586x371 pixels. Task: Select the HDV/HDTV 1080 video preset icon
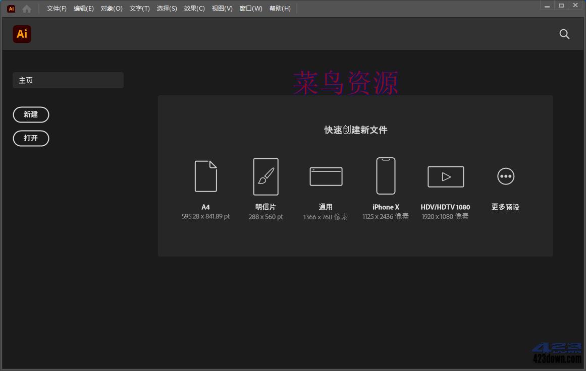point(445,176)
